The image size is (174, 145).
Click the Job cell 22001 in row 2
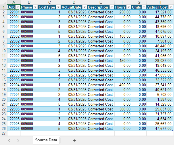pyautogui.click(x=14, y=12)
